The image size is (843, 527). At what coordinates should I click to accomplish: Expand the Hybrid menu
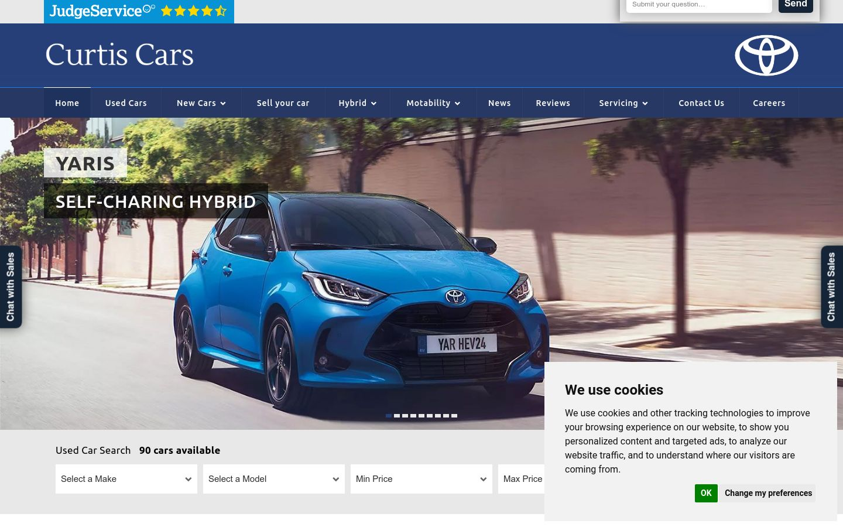pos(357,103)
